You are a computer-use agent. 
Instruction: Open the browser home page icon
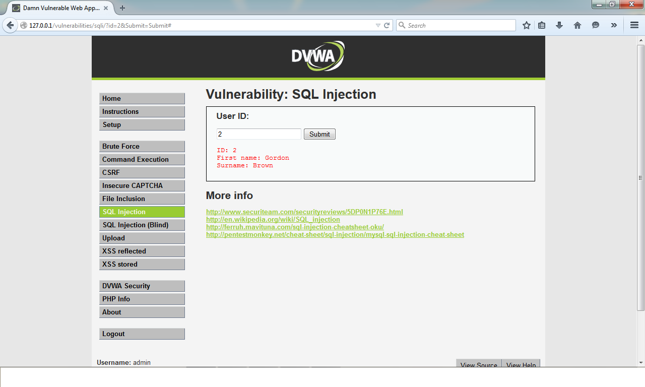pos(577,25)
